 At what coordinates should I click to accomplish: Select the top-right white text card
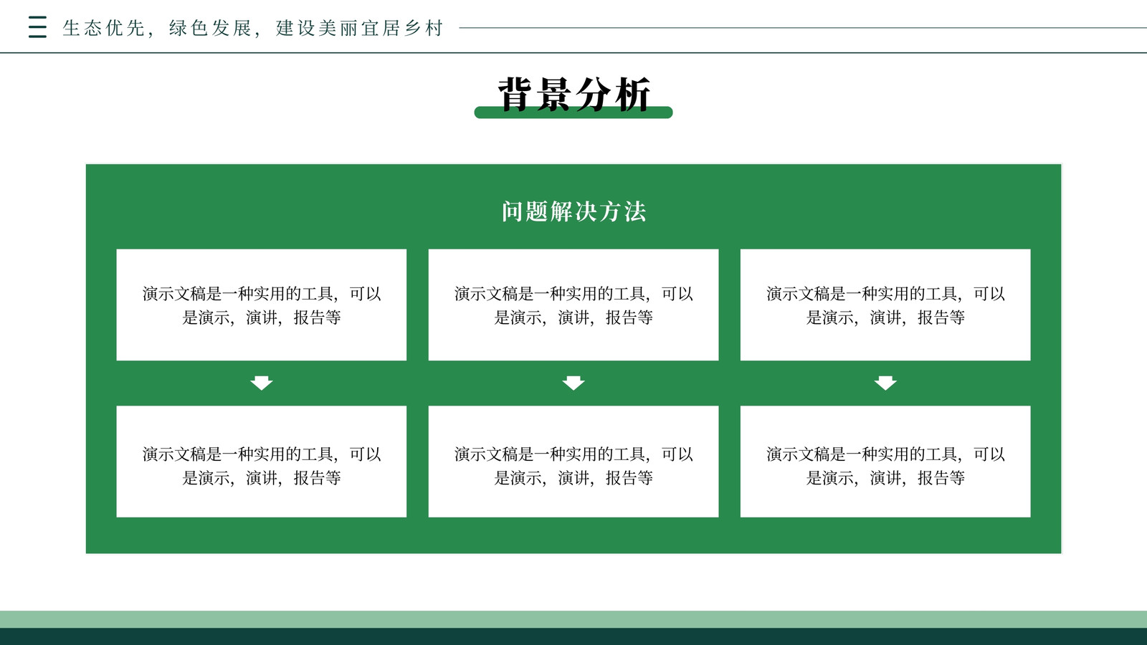tap(885, 305)
